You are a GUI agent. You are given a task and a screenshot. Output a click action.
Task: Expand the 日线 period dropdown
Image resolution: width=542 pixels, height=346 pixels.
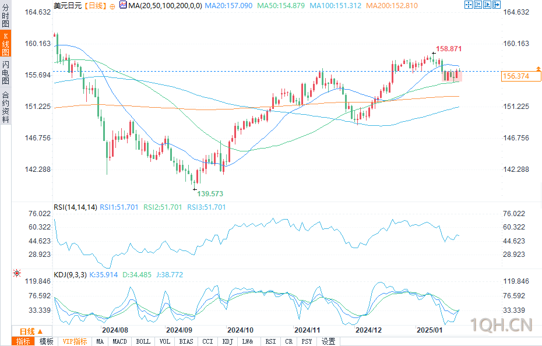(x=32, y=331)
